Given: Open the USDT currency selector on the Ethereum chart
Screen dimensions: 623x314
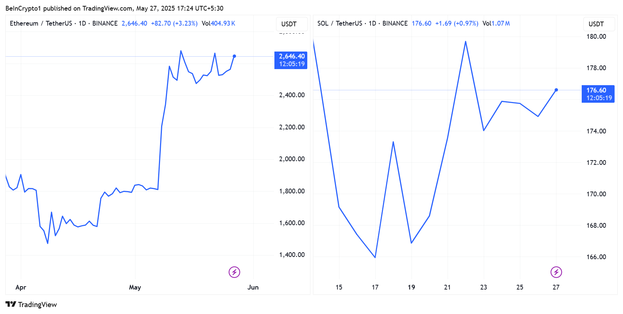Looking at the screenshot, I should pyautogui.click(x=289, y=24).
